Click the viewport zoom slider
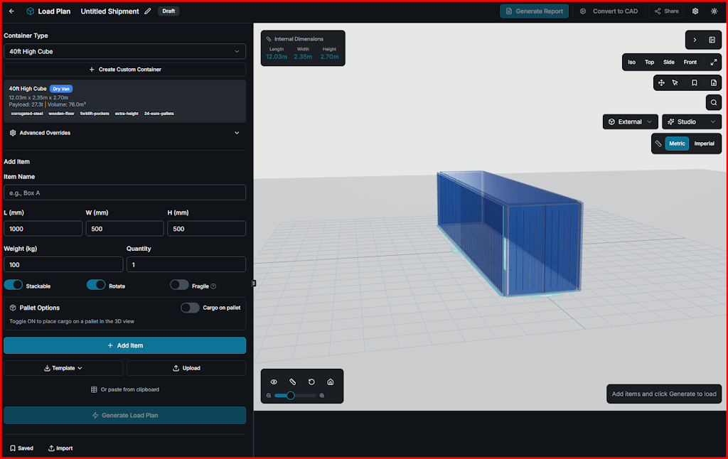728x459 pixels. (x=295, y=395)
